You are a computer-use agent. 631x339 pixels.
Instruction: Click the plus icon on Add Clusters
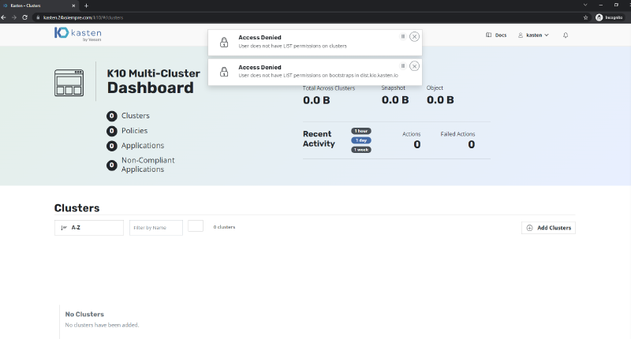pyautogui.click(x=529, y=228)
